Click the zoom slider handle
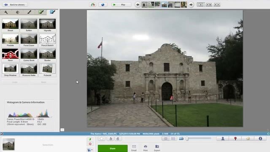270x152 pixels. 187,138
